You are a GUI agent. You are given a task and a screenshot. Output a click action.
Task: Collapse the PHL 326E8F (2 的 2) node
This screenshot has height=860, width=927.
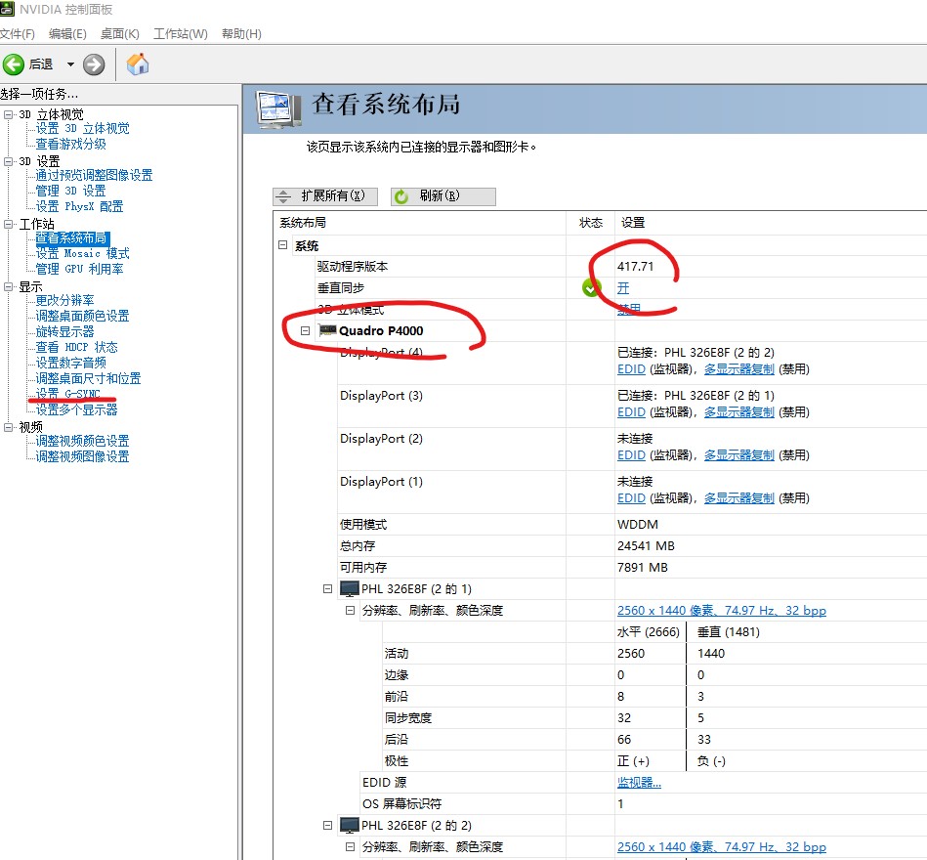327,825
